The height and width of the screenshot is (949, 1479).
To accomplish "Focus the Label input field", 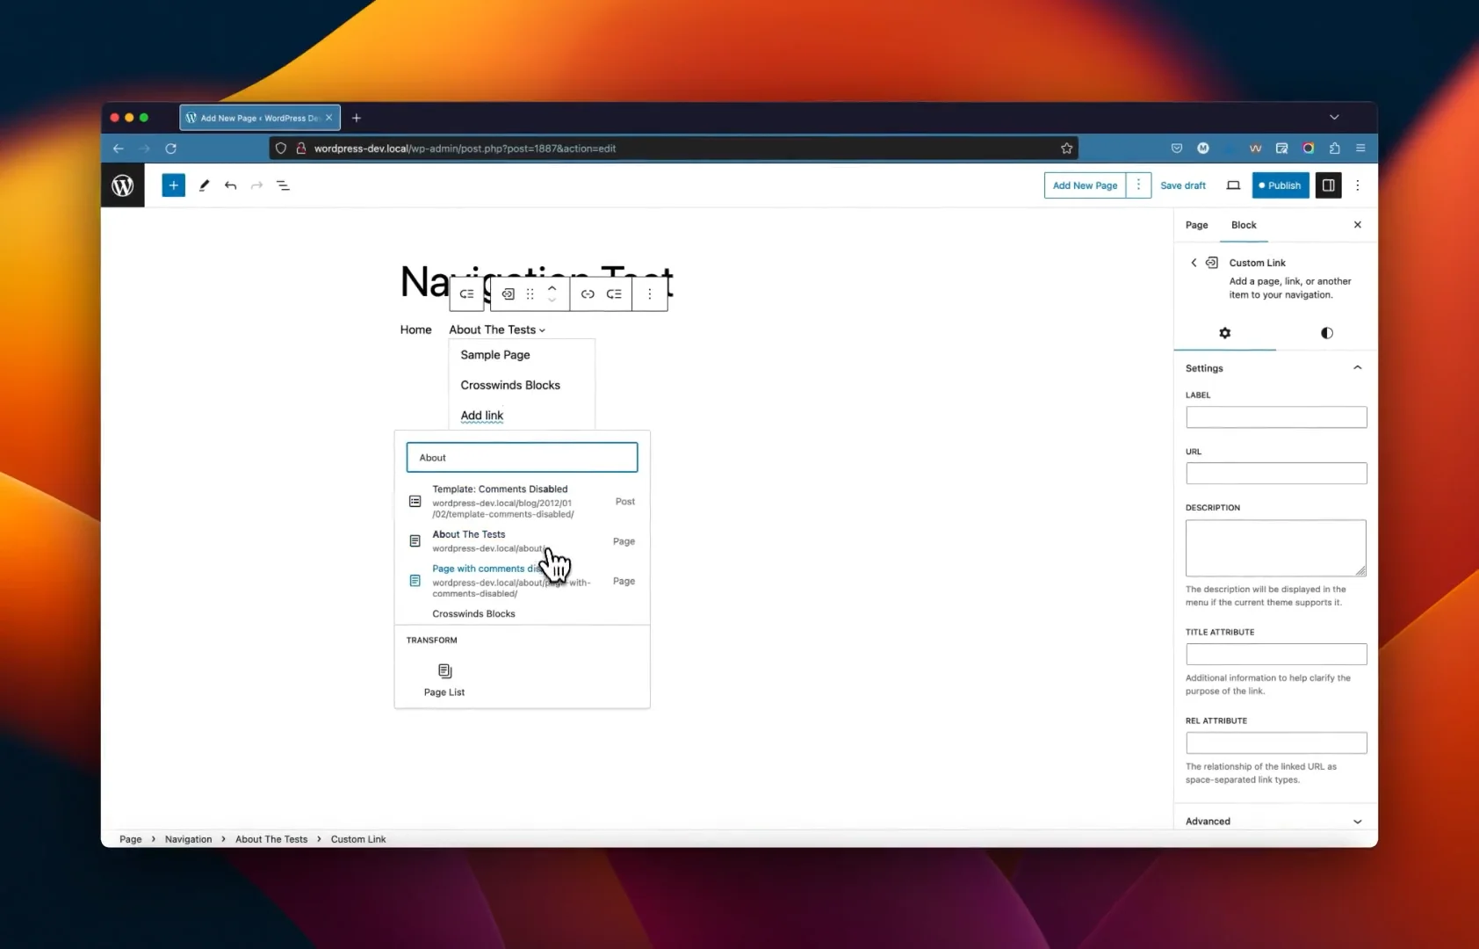I will [x=1275, y=417].
